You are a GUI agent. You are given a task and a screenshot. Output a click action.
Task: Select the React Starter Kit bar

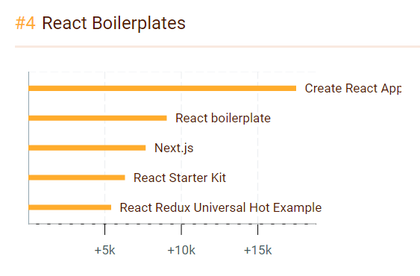[77, 178]
